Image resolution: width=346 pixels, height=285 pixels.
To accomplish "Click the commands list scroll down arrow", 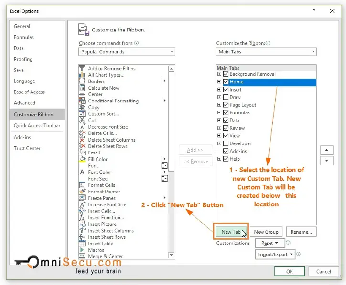I will [171, 255].
